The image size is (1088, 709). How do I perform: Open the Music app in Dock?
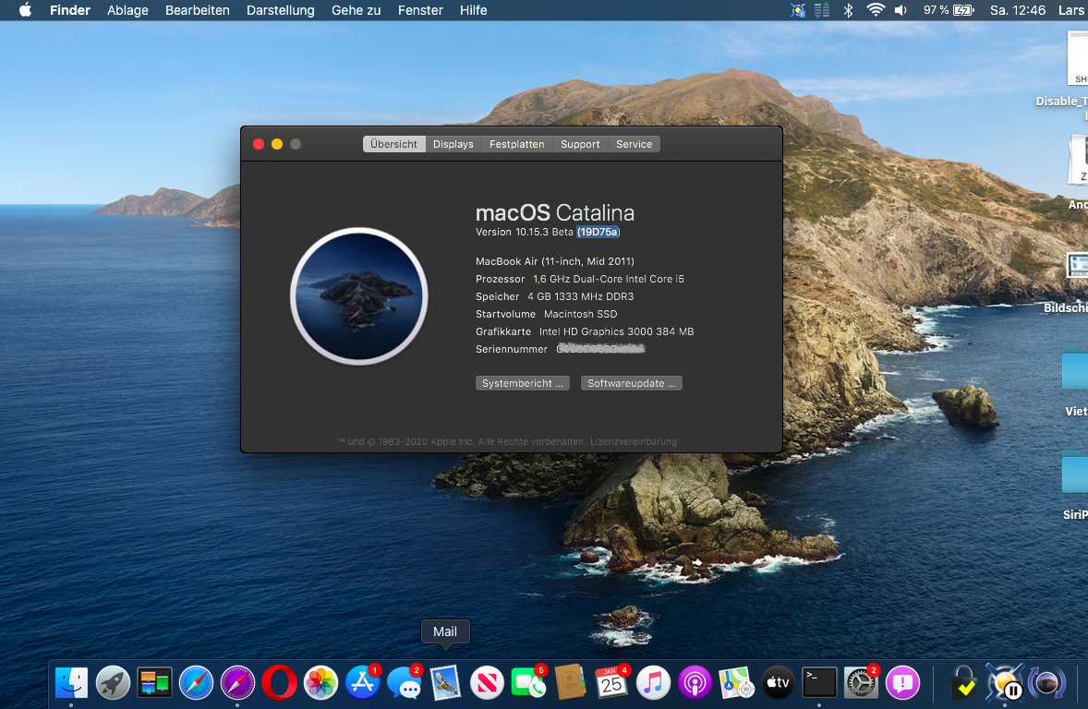pyautogui.click(x=653, y=683)
